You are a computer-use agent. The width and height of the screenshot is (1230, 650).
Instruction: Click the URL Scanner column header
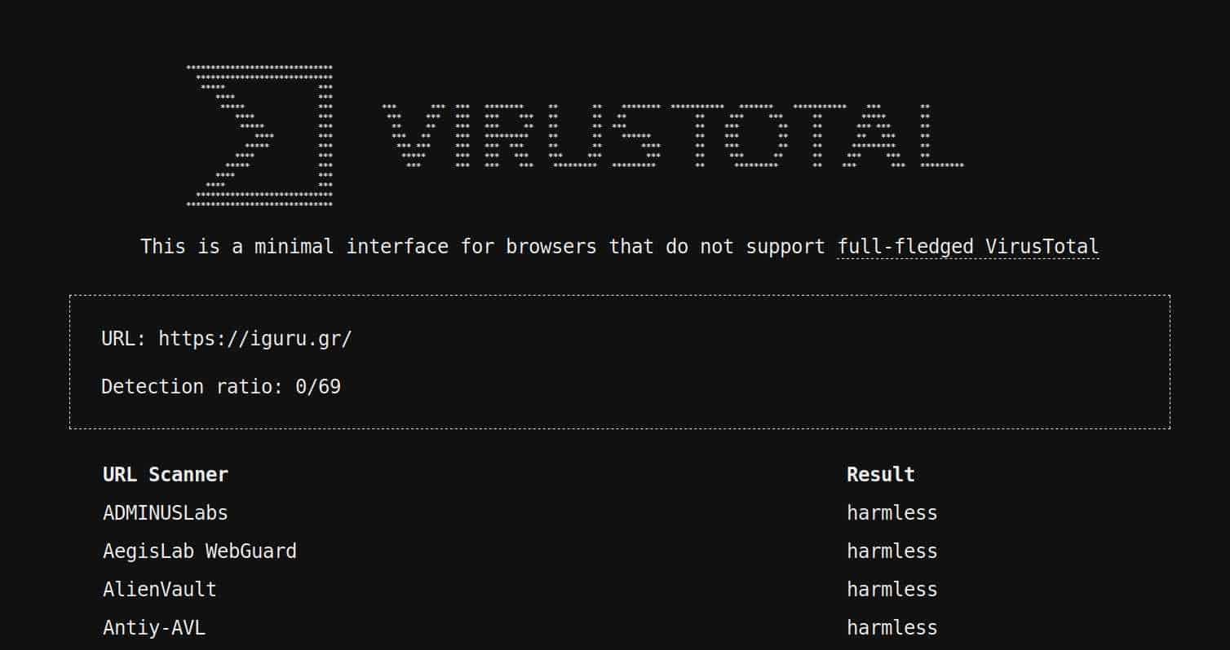(166, 474)
